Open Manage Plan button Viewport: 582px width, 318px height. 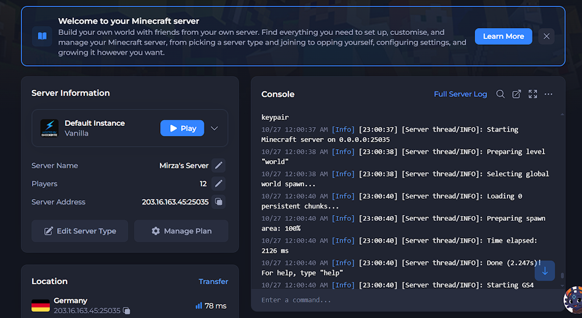181,231
